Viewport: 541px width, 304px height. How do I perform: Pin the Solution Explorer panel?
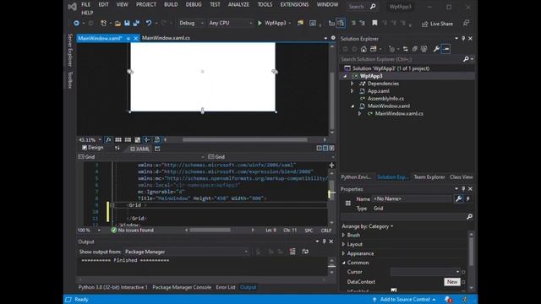point(463,39)
